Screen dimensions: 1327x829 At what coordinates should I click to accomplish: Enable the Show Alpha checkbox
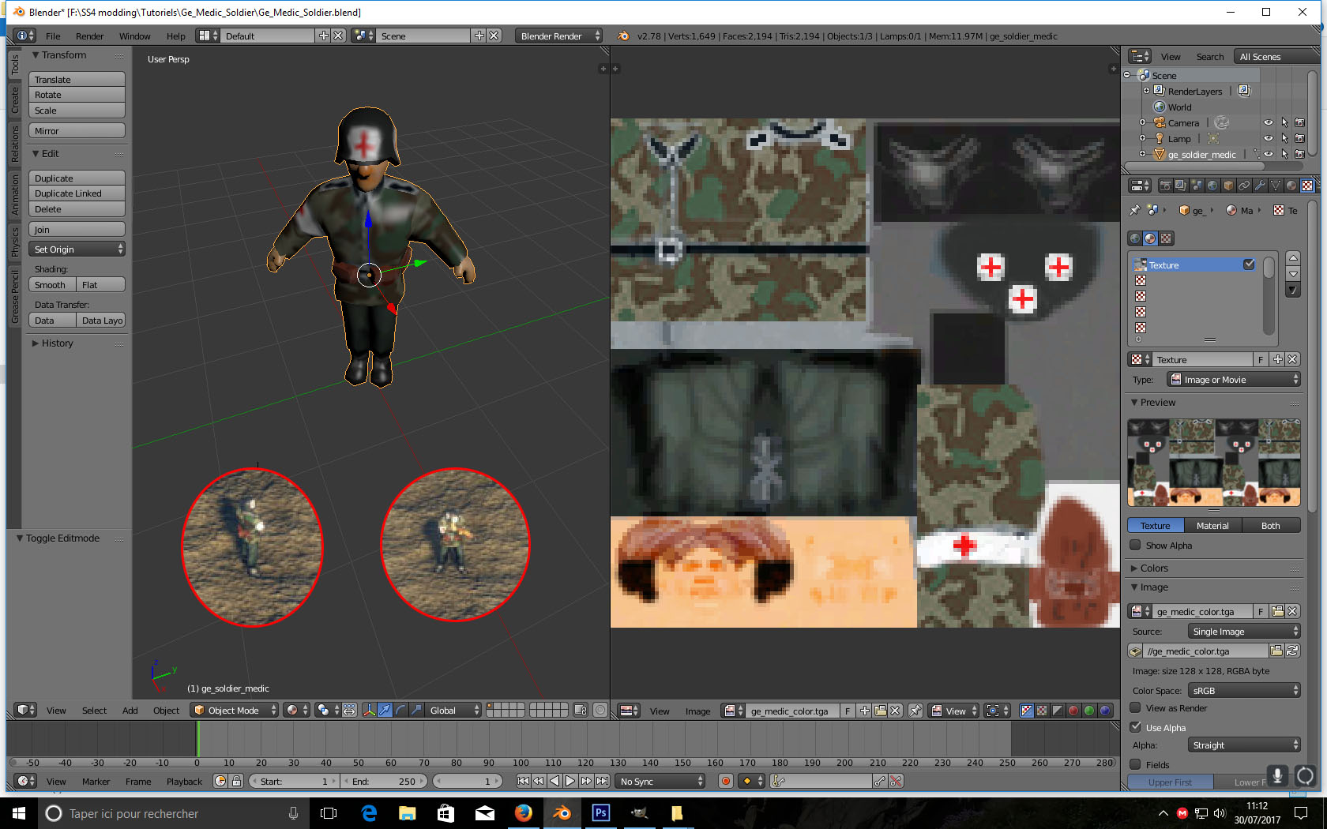tap(1135, 545)
